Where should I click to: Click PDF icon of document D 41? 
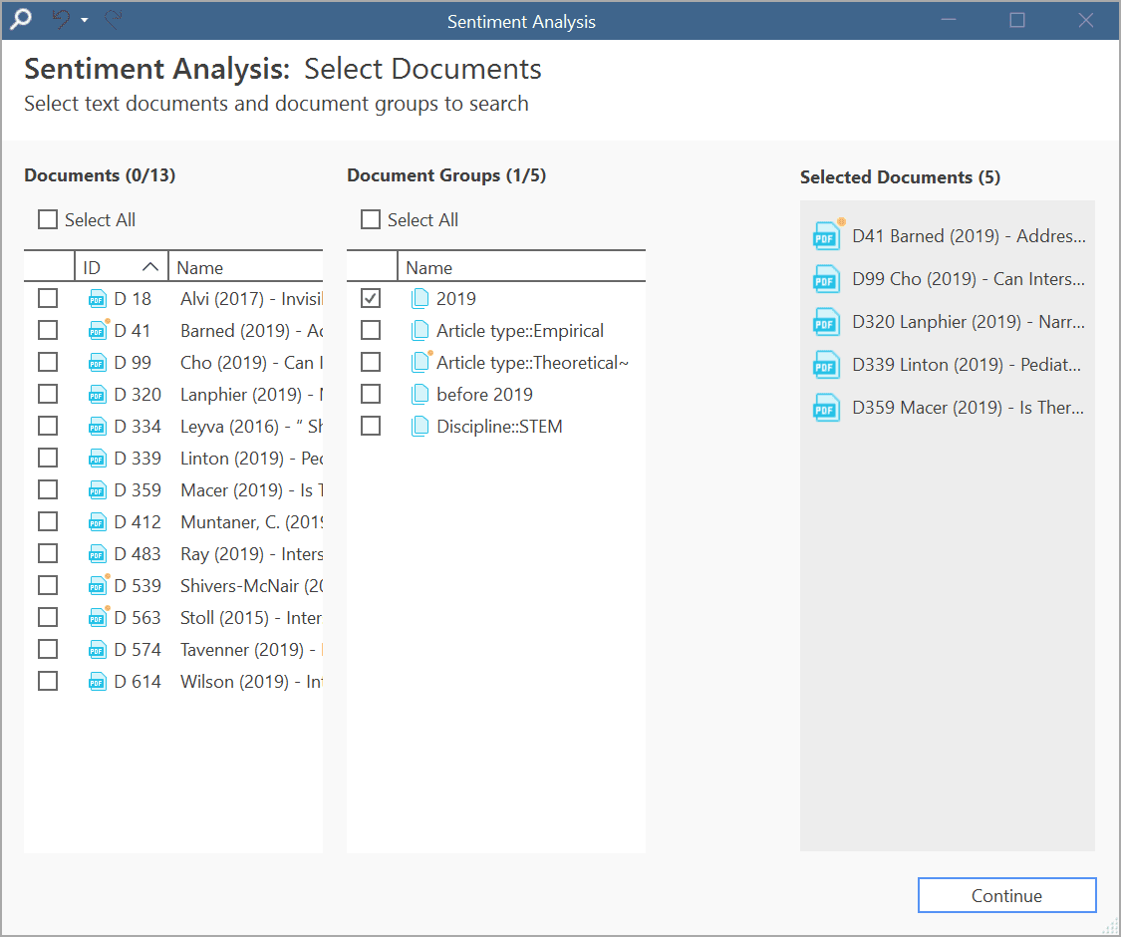click(x=98, y=331)
